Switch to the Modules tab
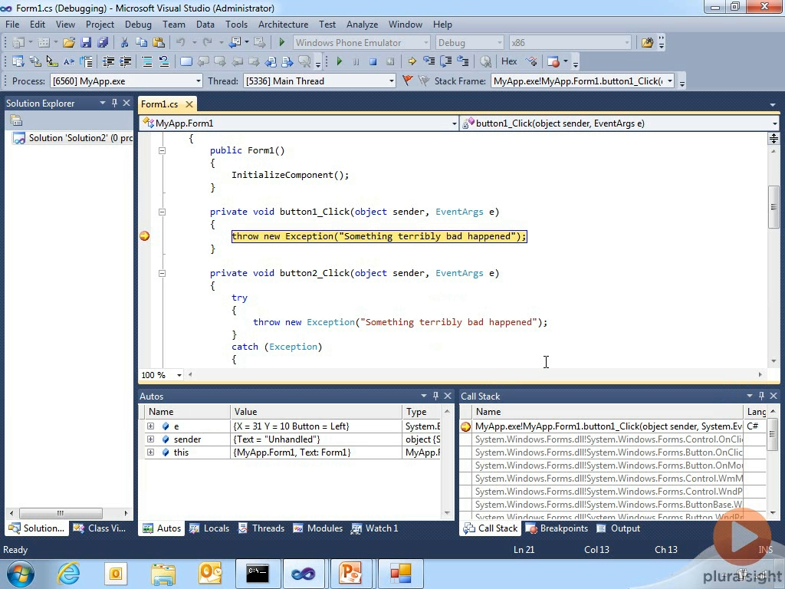Viewport: 785px width, 589px height. tap(318, 528)
